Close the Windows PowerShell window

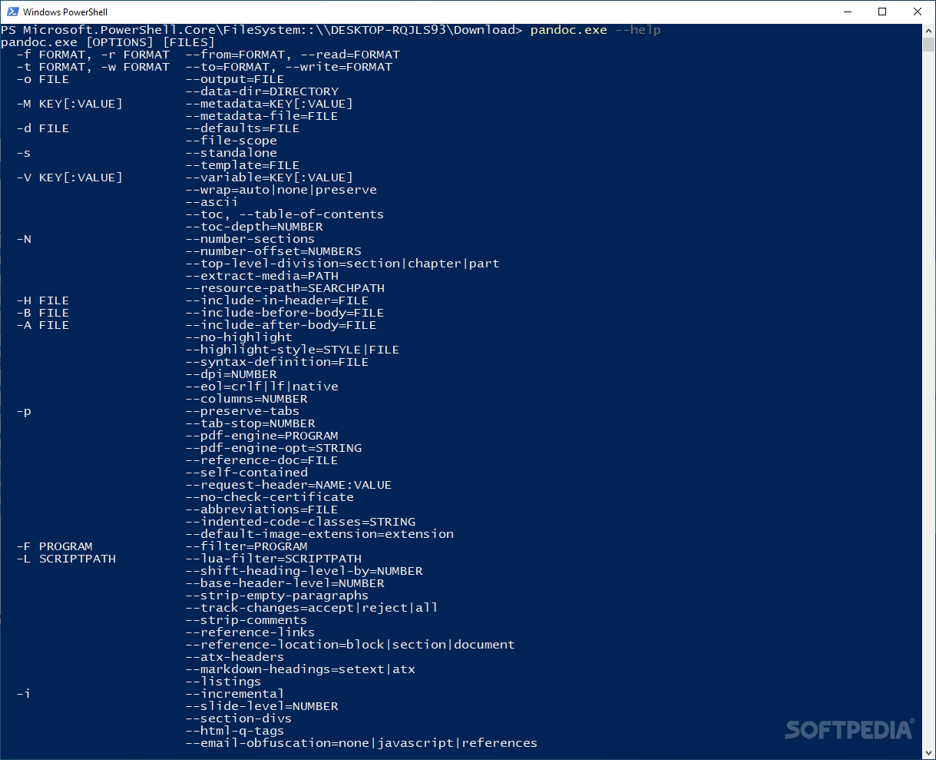918,12
